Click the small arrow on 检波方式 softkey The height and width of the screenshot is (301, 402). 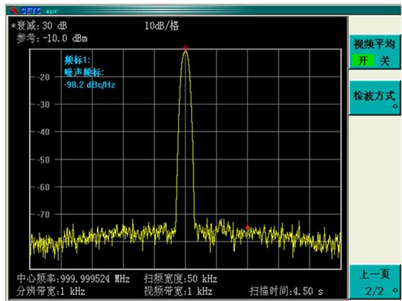point(395,106)
